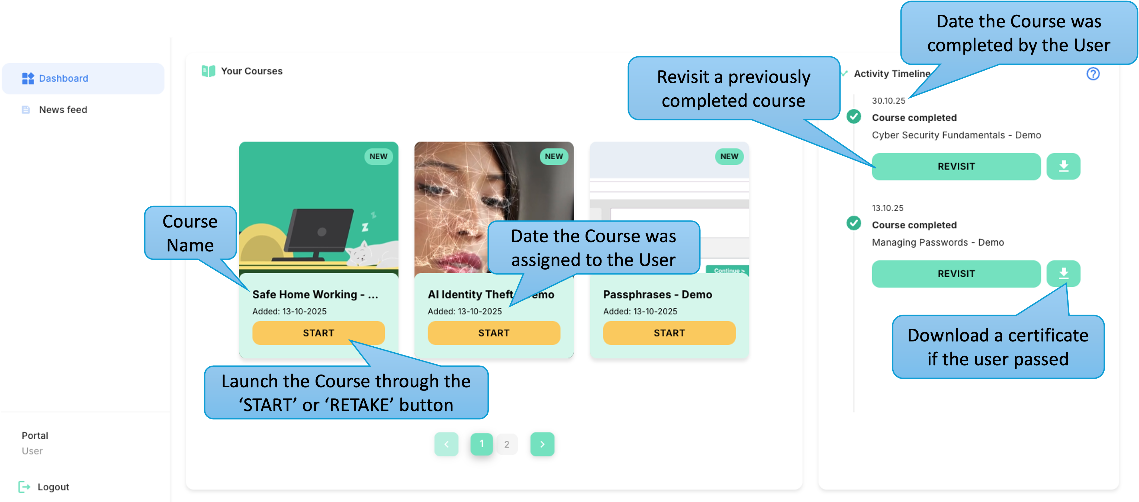Viewport: 1139px width, 502px height.
Task: Go to next page of courses
Action: coord(542,444)
